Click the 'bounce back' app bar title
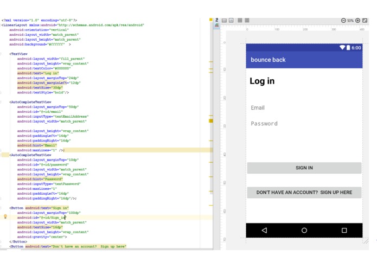Image resolution: width=377 pixels, height=268 pixels. coord(268,60)
